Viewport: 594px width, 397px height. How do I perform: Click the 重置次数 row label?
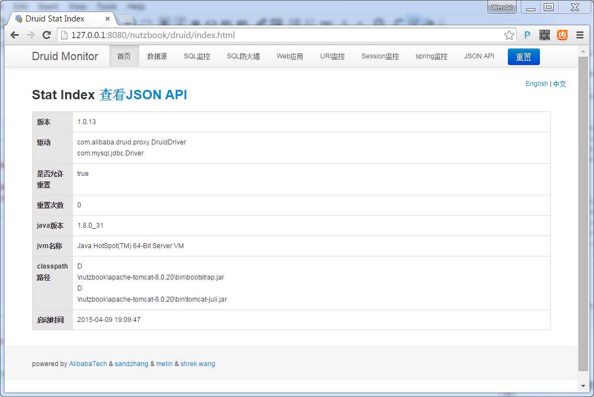pos(50,205)
